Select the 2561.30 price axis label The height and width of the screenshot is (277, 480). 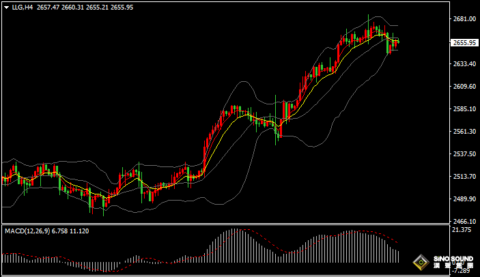coord(464,132)
